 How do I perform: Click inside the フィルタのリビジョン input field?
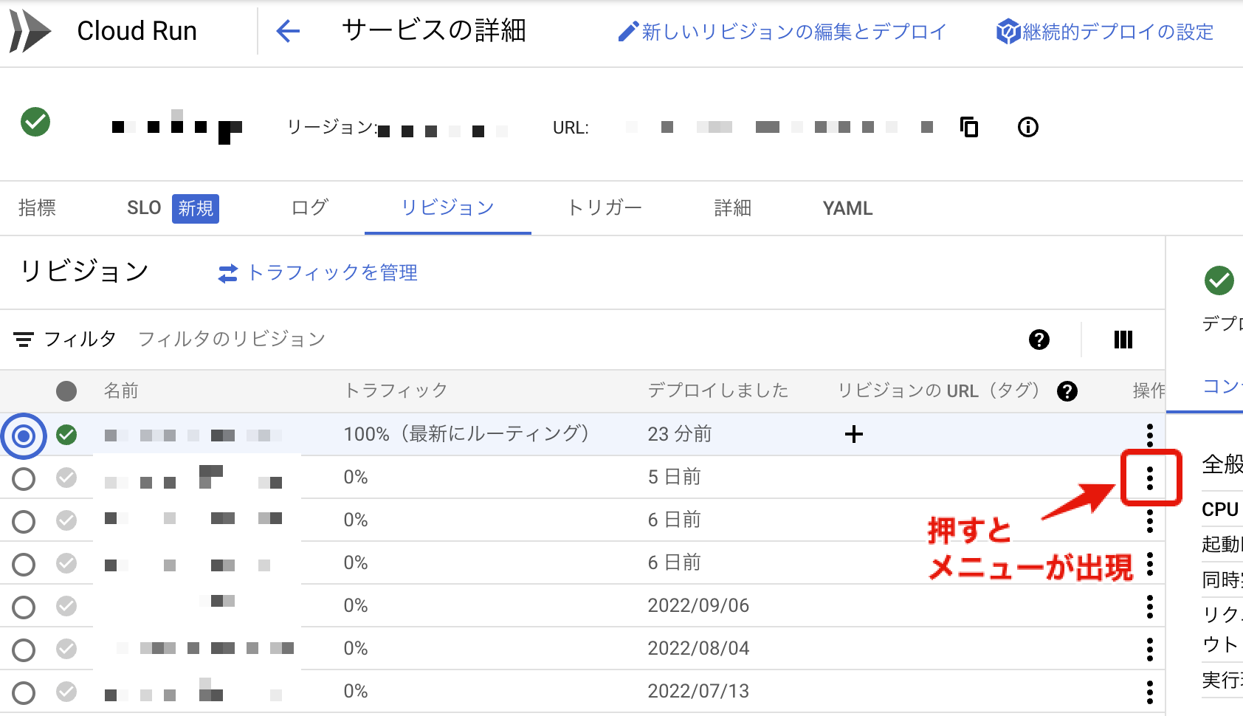(230, 338)
